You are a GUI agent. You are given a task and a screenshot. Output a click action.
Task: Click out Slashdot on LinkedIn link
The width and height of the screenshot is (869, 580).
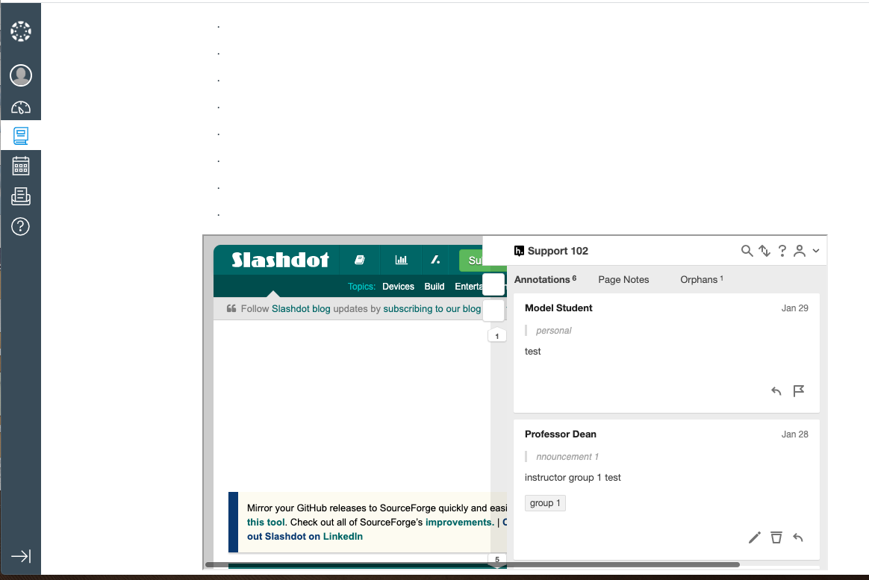click(x=305, y=536)
